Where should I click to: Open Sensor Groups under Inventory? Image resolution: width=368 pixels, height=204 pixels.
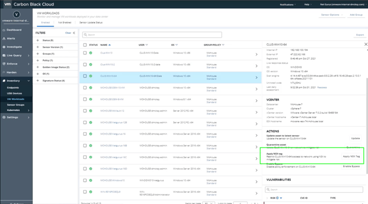pos(15,105)
